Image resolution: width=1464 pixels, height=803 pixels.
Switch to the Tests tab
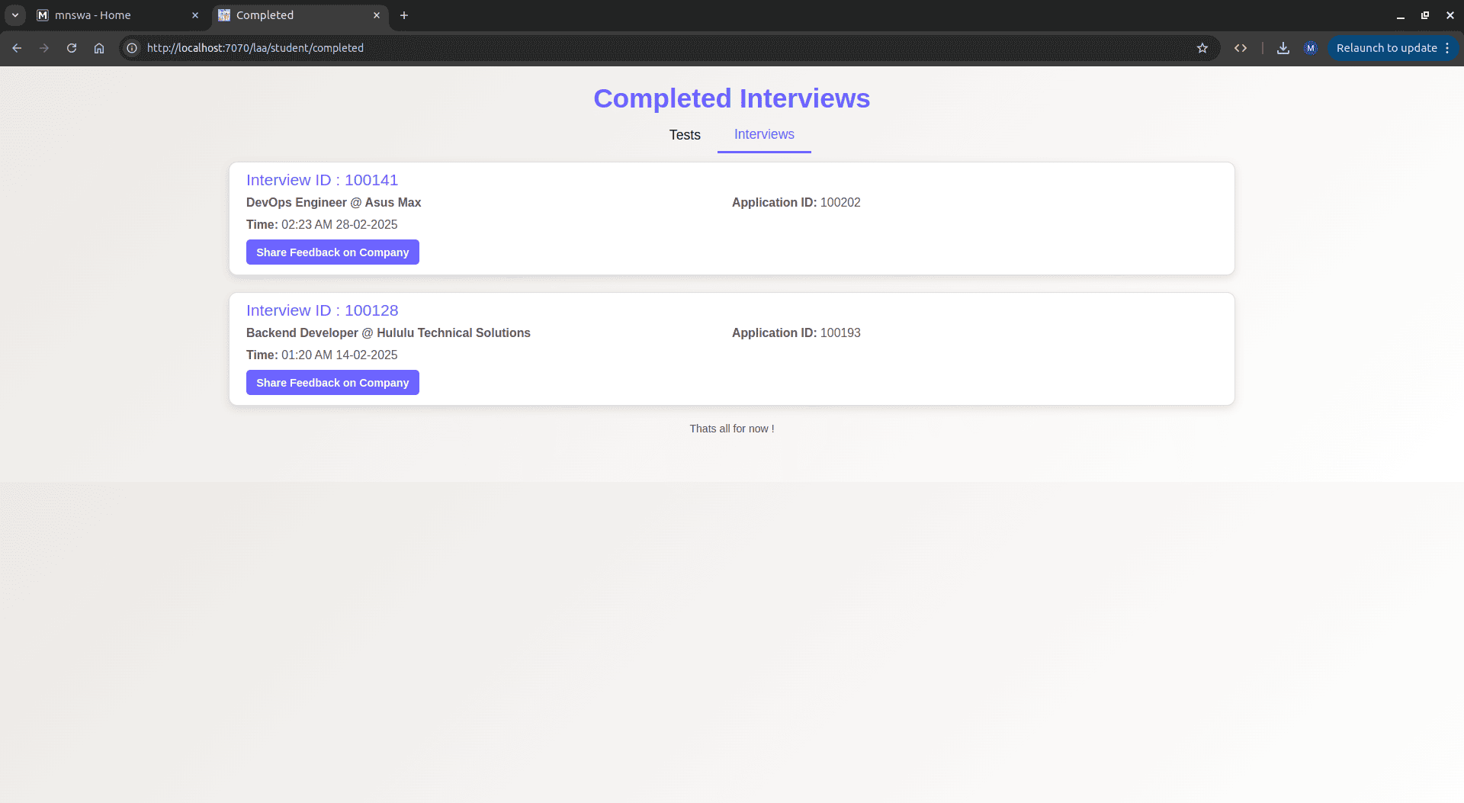(x=685, y=135)
